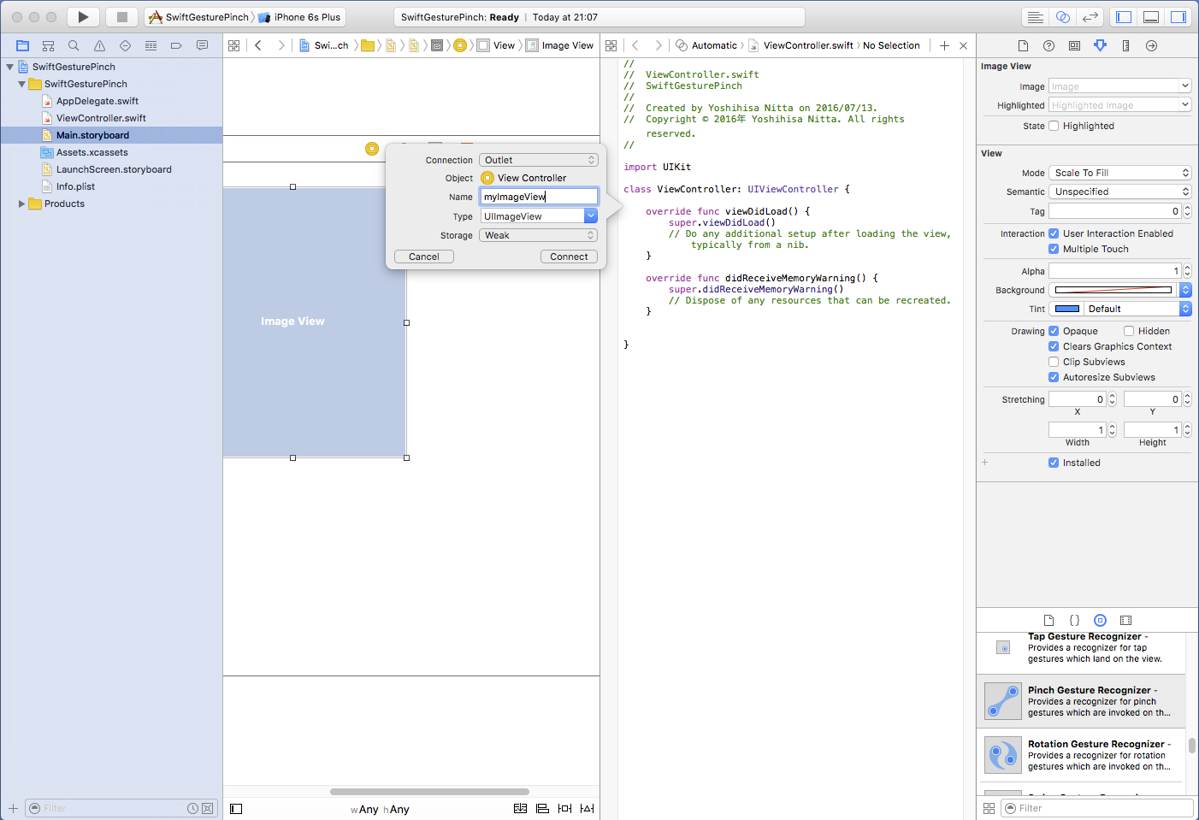This screenshot has width=1199, height=820.
Task: Switch to the Assistant editor
Action: [1062, 17]
